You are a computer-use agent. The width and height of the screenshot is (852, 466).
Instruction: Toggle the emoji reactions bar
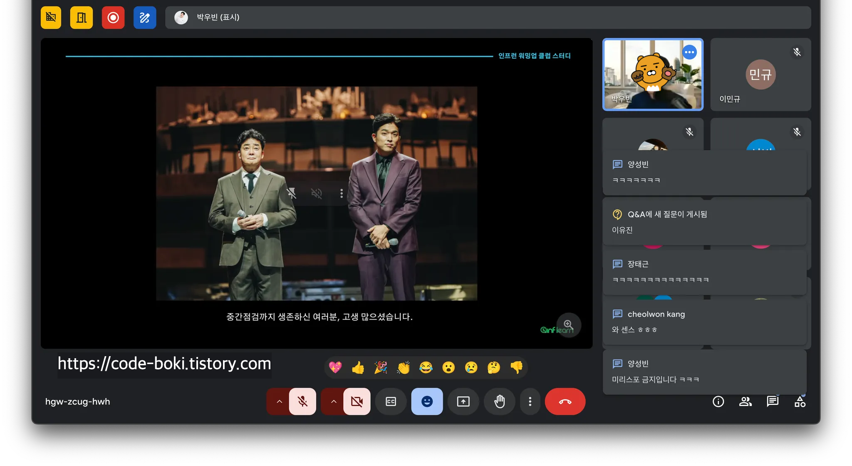tap(427, 402)
